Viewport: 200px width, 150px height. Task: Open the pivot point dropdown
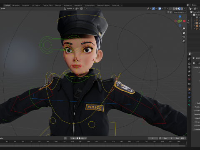coord(77,9)
